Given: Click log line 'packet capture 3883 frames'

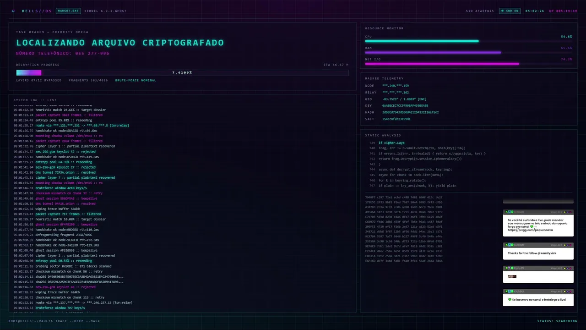Looking at the screenshot, I should point(58,115).
